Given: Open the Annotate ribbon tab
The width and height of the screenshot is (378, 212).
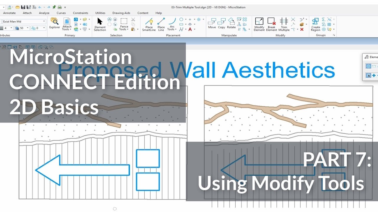Looking at the screenshot, I should click(x=9, y=13).
